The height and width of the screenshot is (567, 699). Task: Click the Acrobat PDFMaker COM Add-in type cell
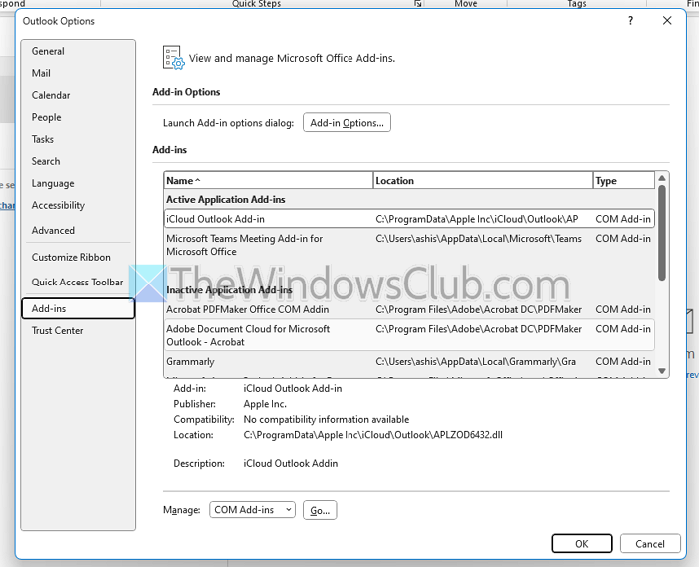[623, 309]
